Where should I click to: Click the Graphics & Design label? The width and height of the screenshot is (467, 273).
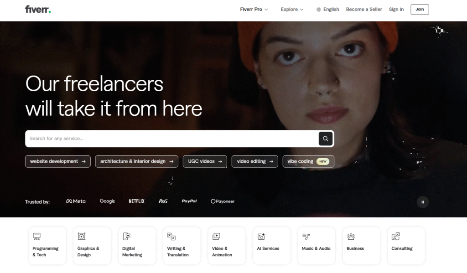[x=88, y=252]
